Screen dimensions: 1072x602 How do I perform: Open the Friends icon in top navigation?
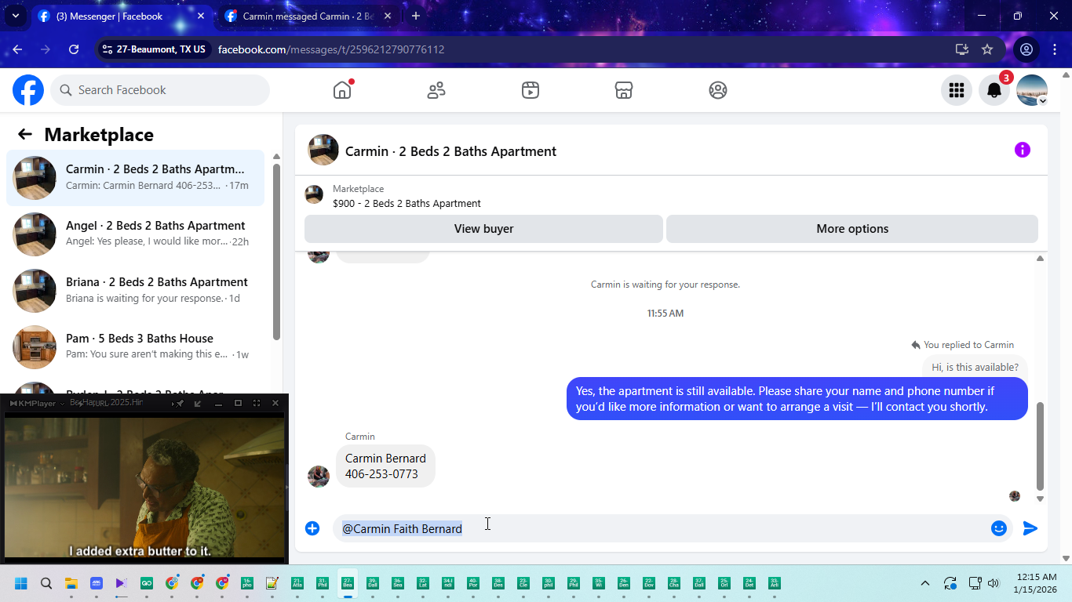tap(436, 90)
